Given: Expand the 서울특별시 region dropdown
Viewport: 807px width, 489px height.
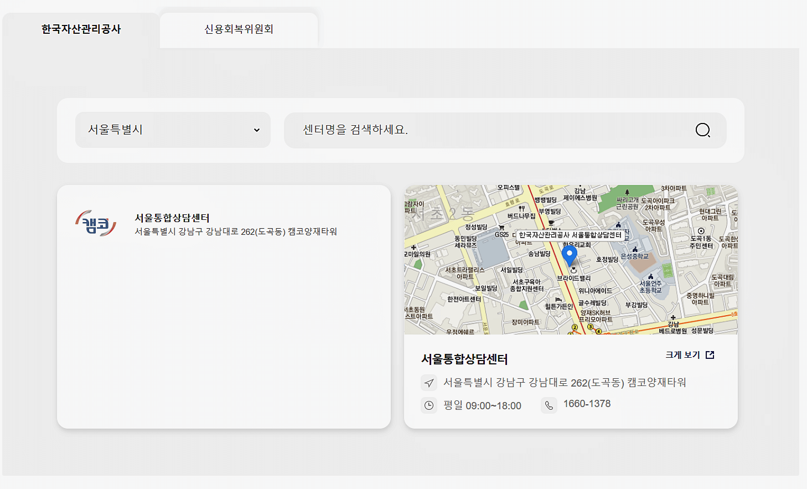Looking at the screenshot, I should click(173, 130).
